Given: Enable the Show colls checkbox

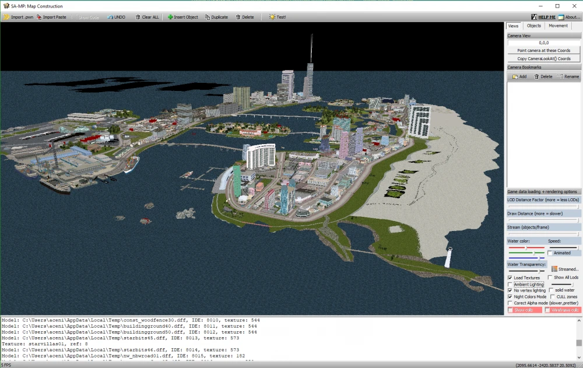Looking at the screenshot, I should point(510,310).
